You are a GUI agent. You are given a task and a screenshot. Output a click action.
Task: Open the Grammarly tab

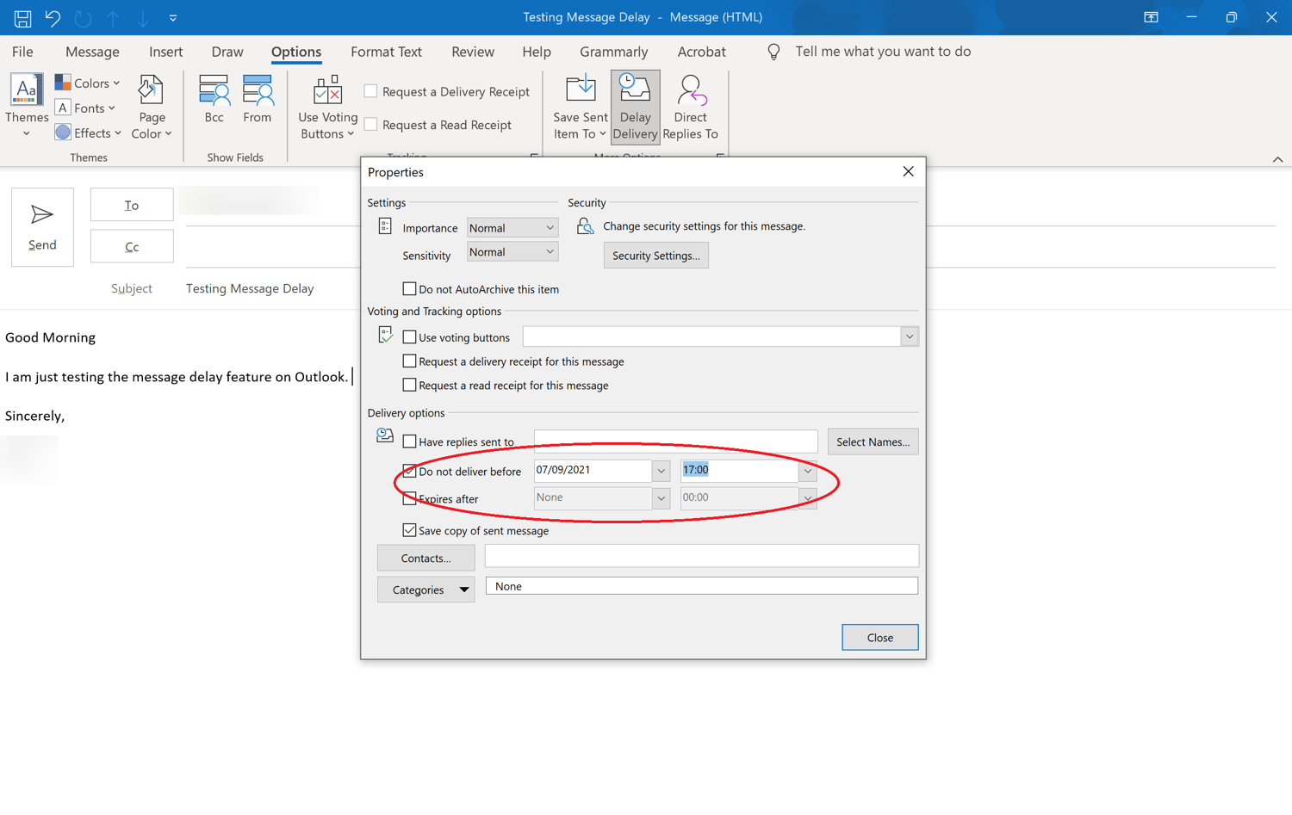click(x=613, y=52)
